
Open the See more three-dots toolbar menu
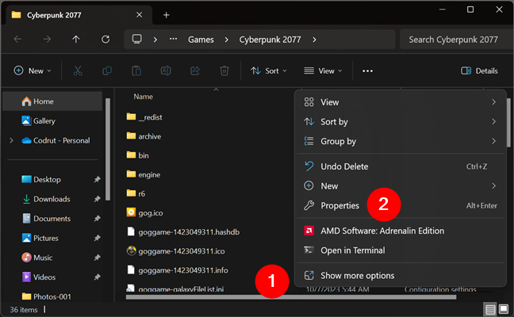tap(367, 71)
